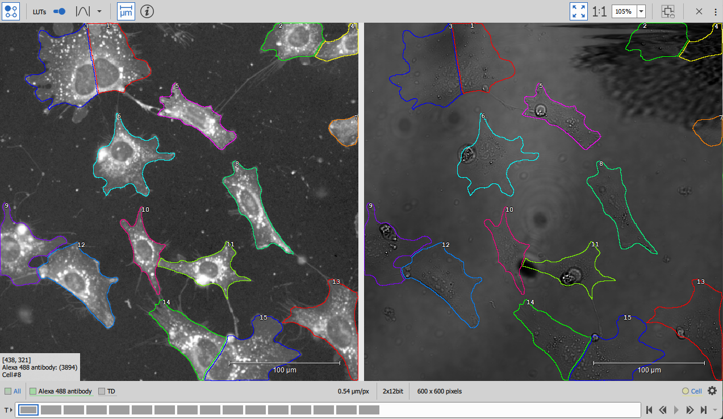Screen dimensions: 723x419
Task: Click the LUT curve icon
Action: coord(83,11)
